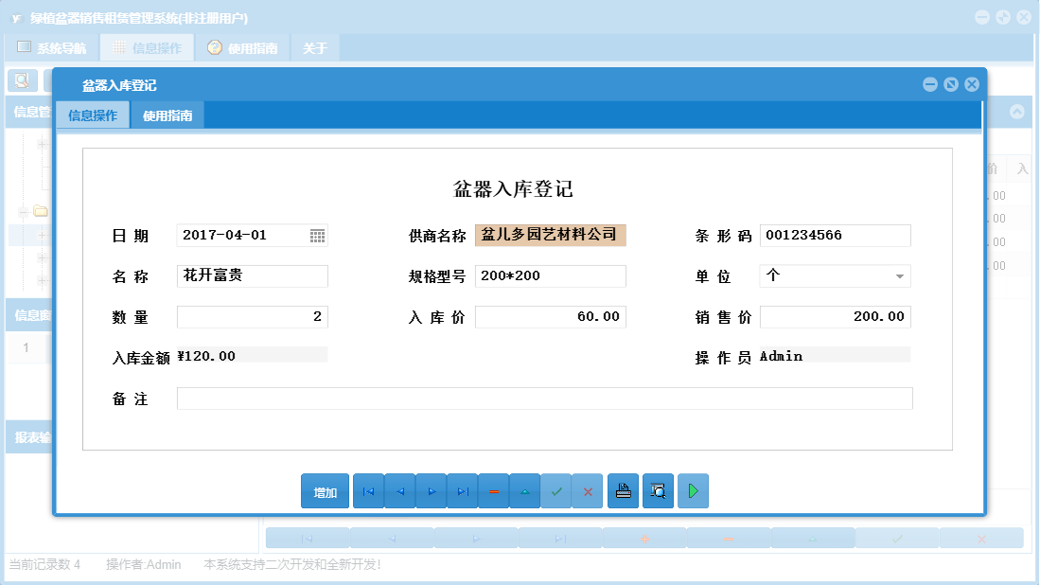The height and width of the screenshot is (585, 1040).
Task: Confirm changes with the green check icon
Action: click(556, 490)
